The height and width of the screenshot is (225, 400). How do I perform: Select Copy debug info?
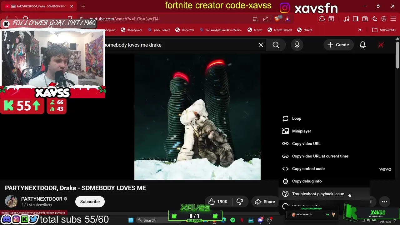click(x=324, y=181)
